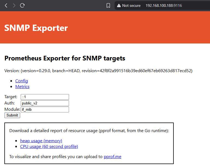Focus the Module input field with if_mib
The width and height of the screenshot is (210, 166).
tap(45, 109)
